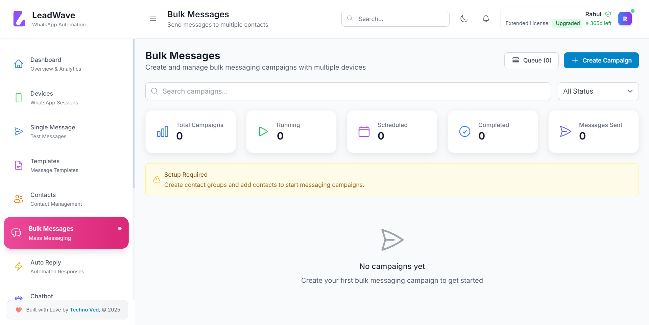Open the All Status filter dropdown
The height and width of the screenshot is (325, 649).
598,91
